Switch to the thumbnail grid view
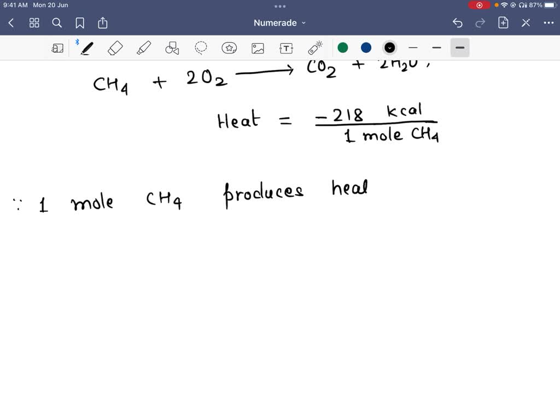560x420 pixels. tap(34, 23)
